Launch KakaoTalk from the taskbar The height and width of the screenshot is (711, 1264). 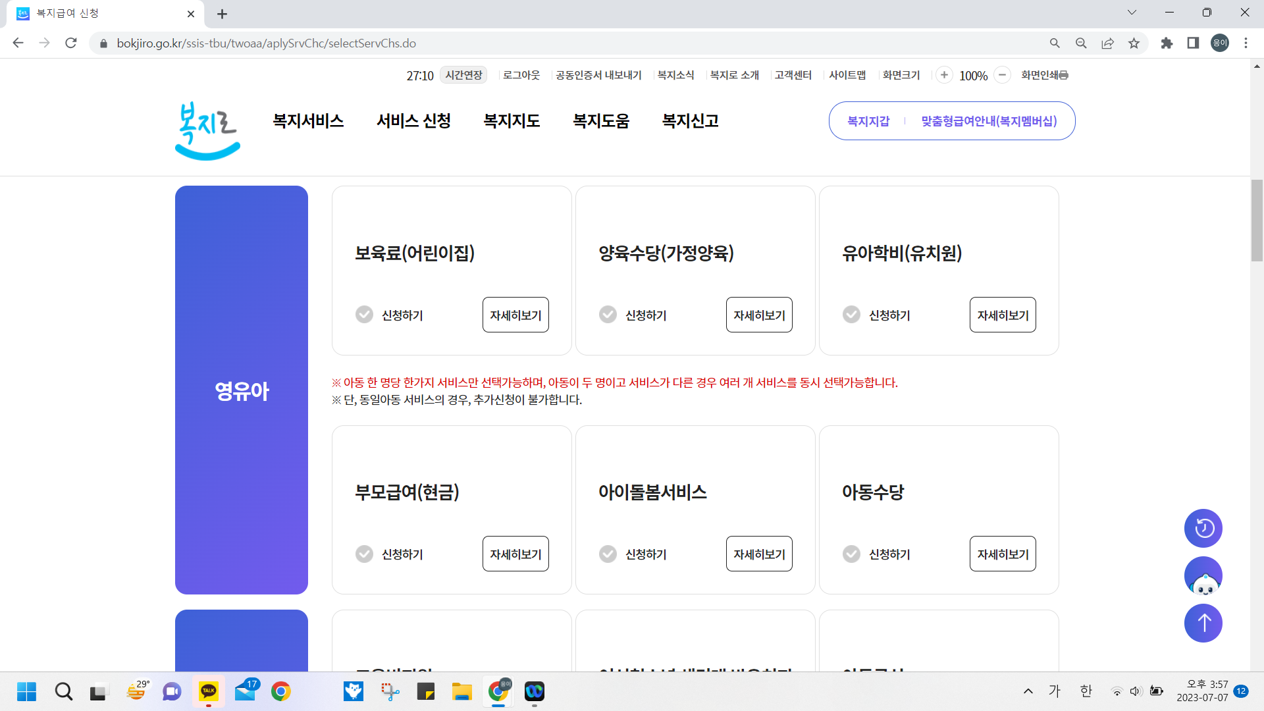209,691
